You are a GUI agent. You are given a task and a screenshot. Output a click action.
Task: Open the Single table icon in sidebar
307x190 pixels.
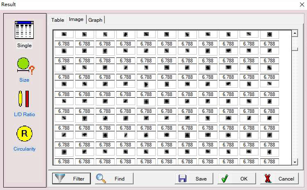(24, 30)
